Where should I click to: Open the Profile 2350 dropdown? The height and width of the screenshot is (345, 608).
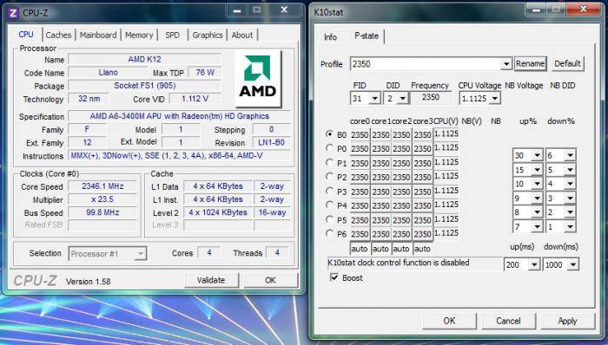coord(506,64)
